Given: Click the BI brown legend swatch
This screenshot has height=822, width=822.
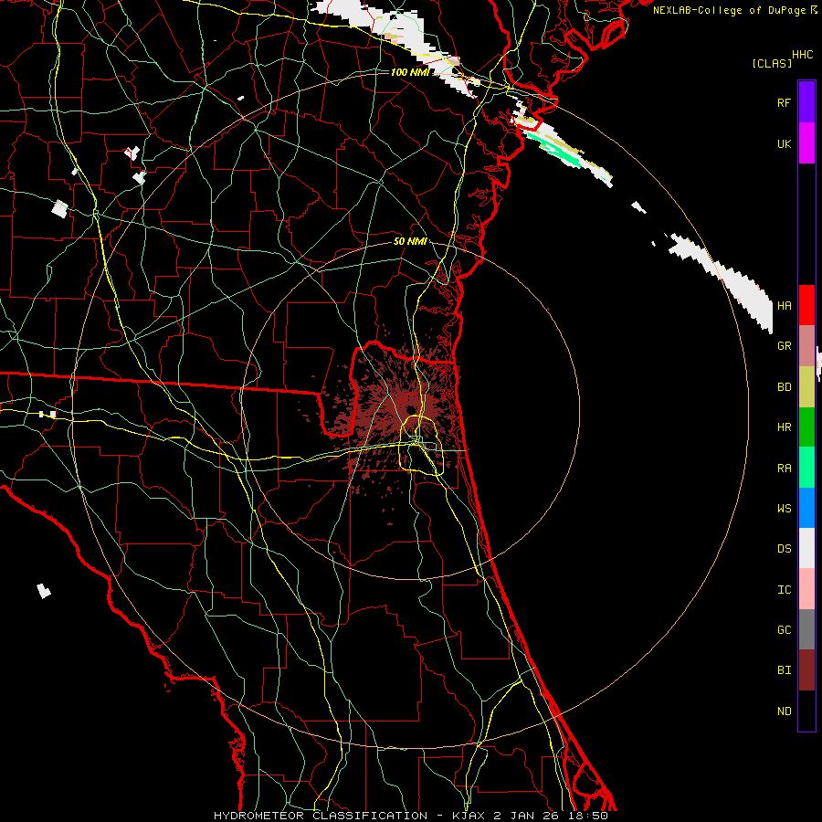Looking at the screenshot, I should [806, 670].
